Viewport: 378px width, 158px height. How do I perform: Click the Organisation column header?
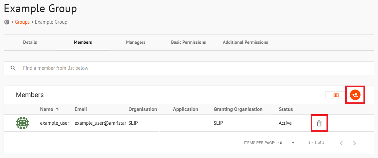coord(143,109)
